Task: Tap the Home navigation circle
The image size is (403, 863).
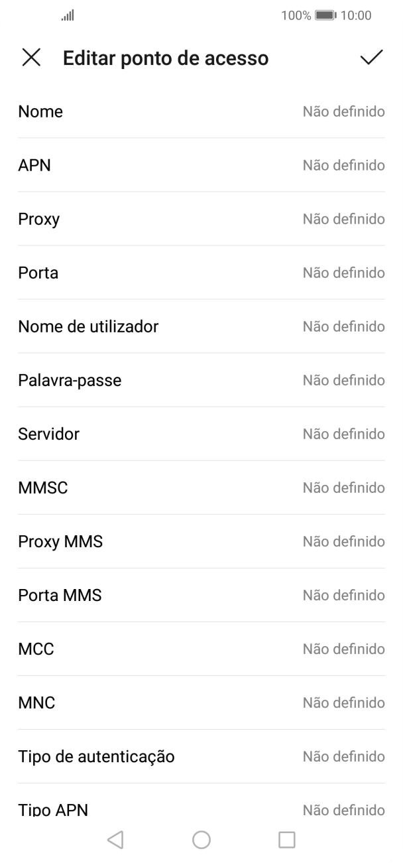Action: pos(201,838)
